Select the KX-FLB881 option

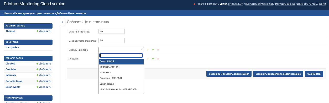point(121,73)
